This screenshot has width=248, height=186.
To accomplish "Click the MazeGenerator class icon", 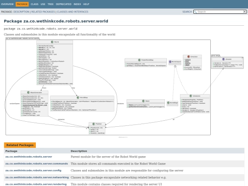I will pyautogui.click(x=28, y=92).
